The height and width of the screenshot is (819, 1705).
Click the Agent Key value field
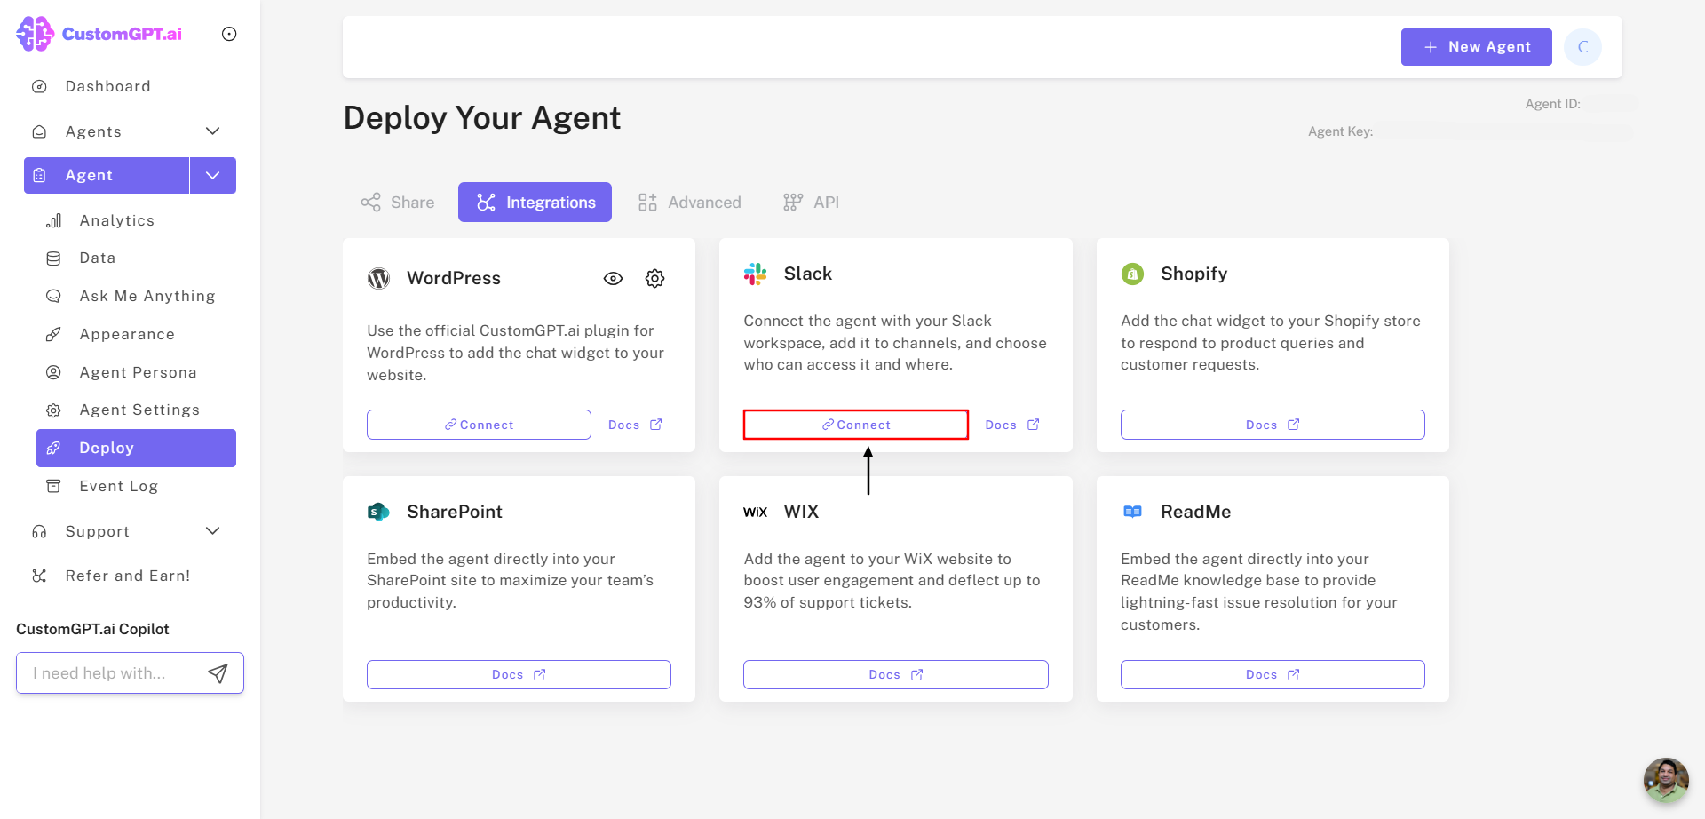[x=1505, y=131]
